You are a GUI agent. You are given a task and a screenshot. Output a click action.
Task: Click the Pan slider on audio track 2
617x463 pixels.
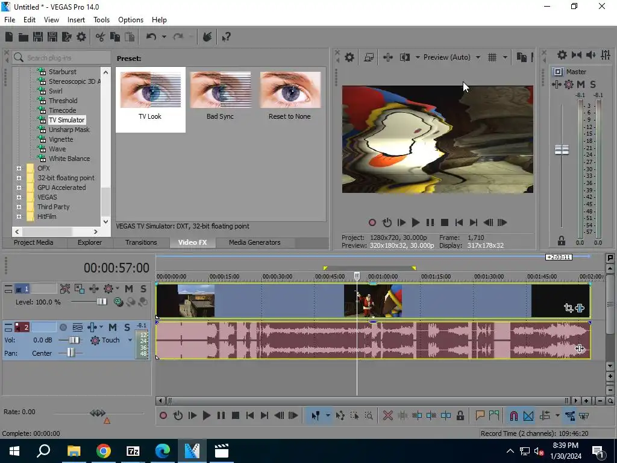[x=70, y=353]
